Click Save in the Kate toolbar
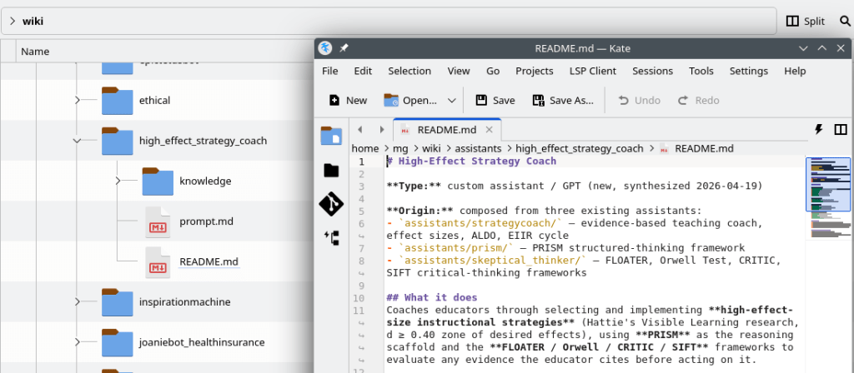Viewport: 854px width, 373px height. [495, 100]
